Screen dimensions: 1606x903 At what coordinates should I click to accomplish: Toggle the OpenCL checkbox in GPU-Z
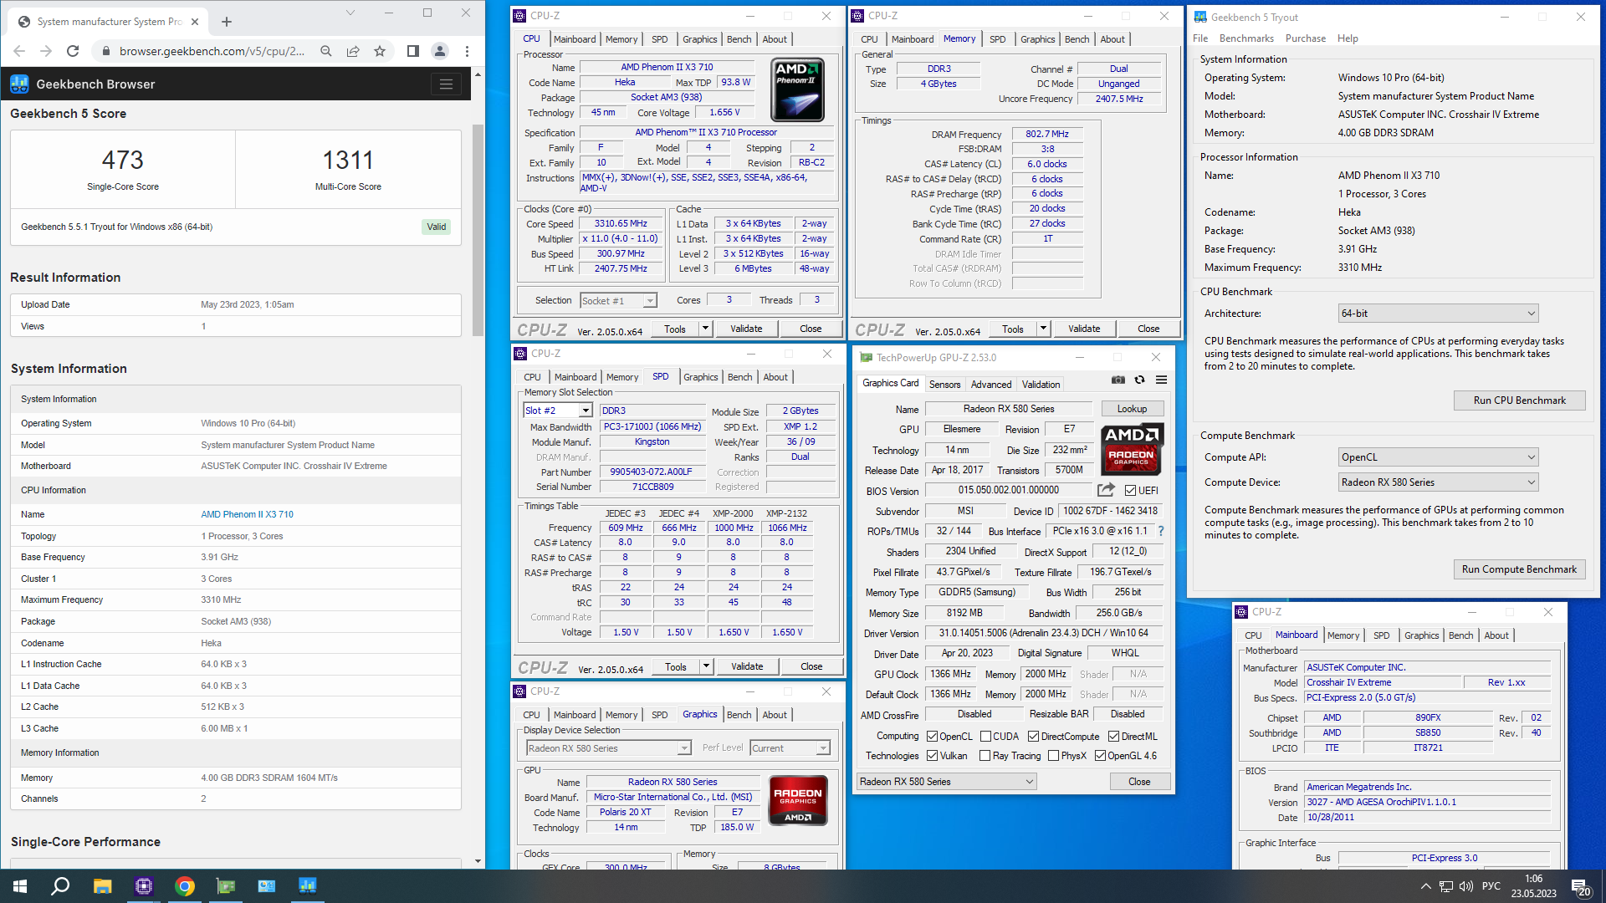click(x=932, y=737)
